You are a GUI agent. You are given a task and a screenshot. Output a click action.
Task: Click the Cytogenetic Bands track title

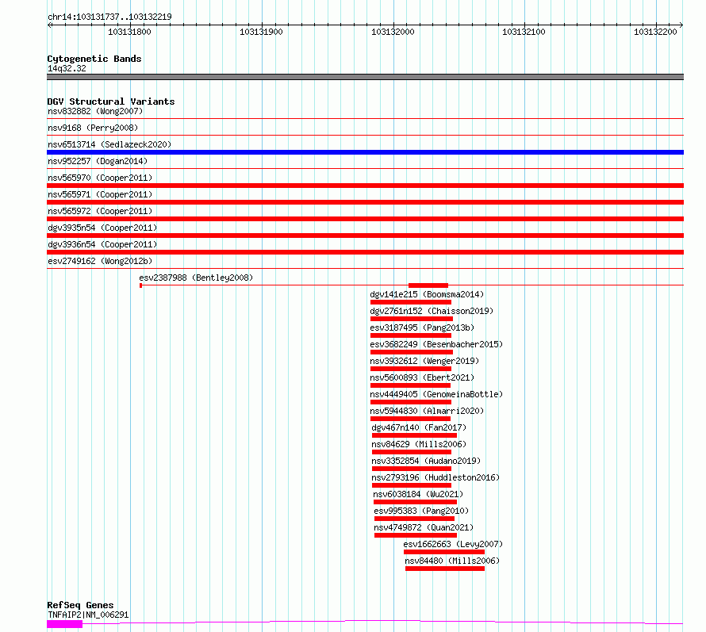tap(94, 59)
